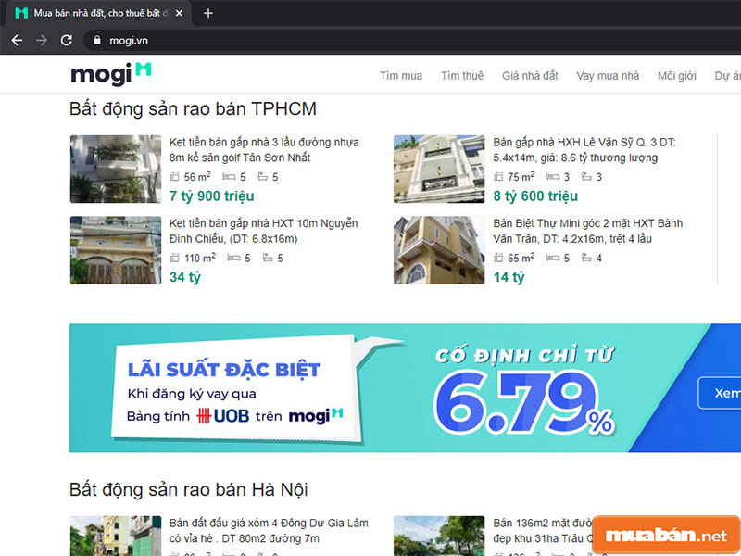Open Giá nhà đất menu item
Screen dimensions: 741x556
click(x=530, y=76)
